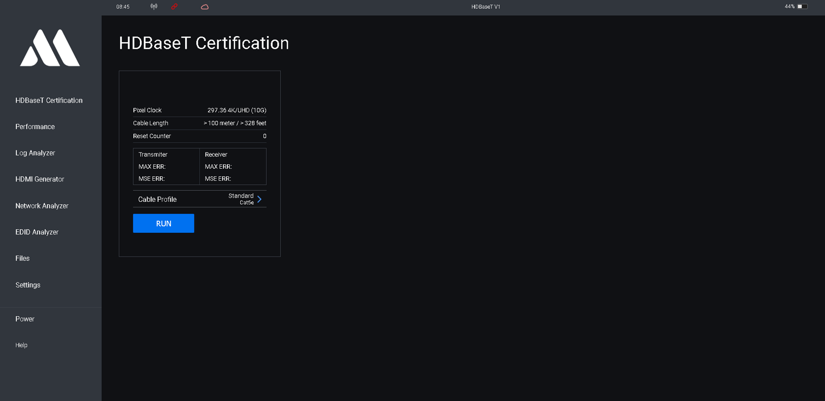The height and width of the screenshot is (401, 825).
Task: Open the Performance section
Action: (35, 127)
